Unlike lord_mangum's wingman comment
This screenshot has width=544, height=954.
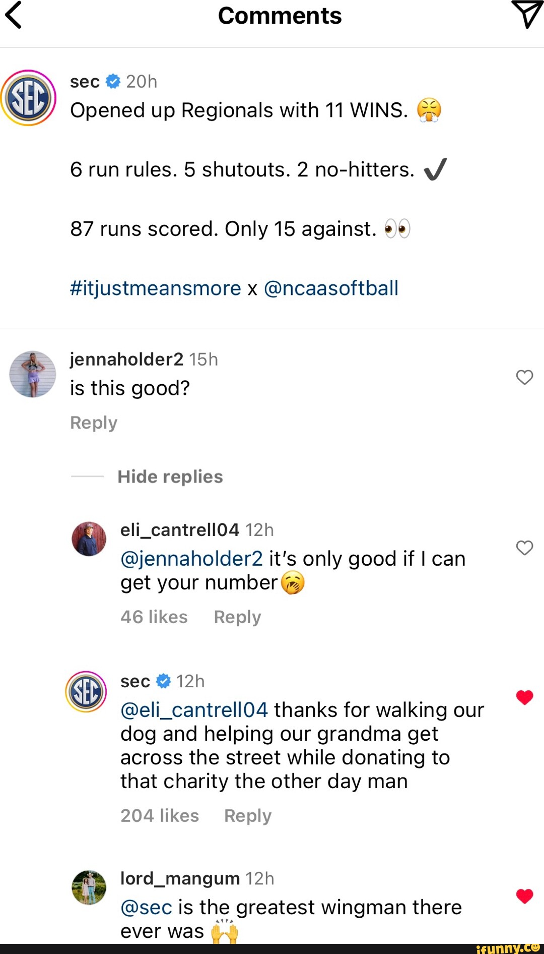pos(524,896)
